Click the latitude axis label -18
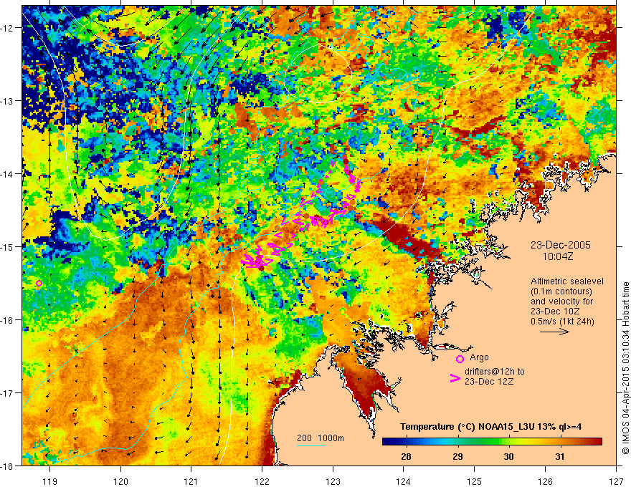 (x=7, y=466)
